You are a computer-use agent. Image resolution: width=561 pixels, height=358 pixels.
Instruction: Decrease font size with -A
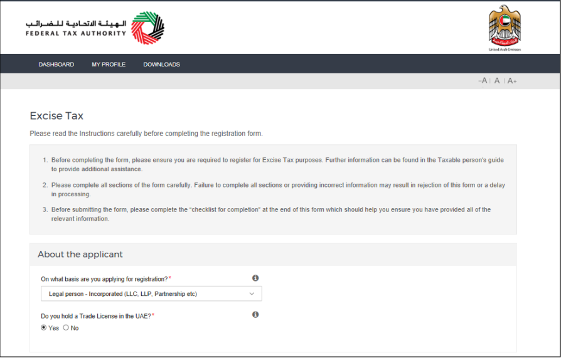pyautogui.click(x=483, y=80)
